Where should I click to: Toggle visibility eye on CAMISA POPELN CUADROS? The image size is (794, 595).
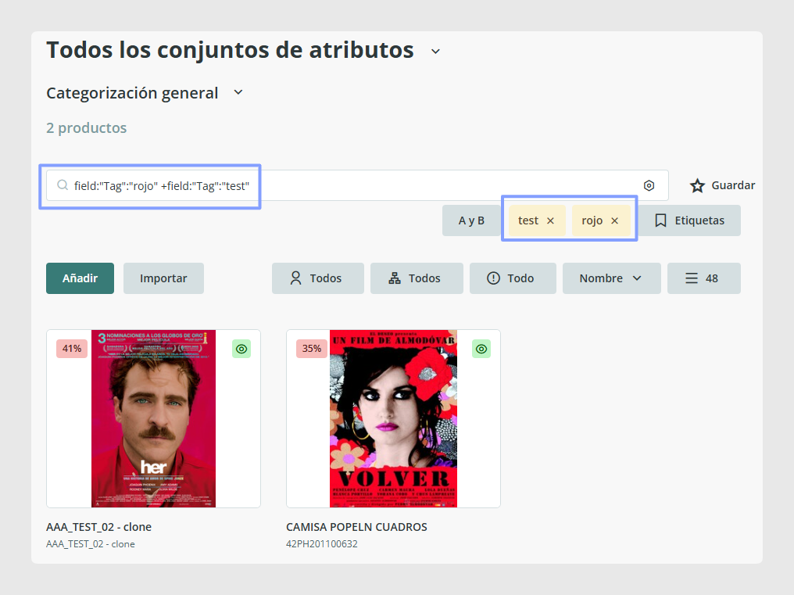[481, 349]
